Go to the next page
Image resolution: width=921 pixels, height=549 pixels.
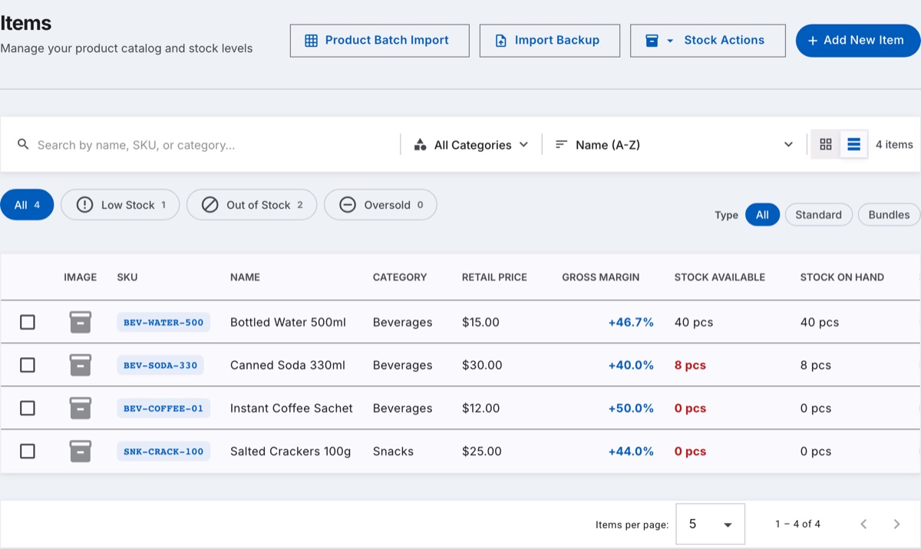click(x=896, y=524)
